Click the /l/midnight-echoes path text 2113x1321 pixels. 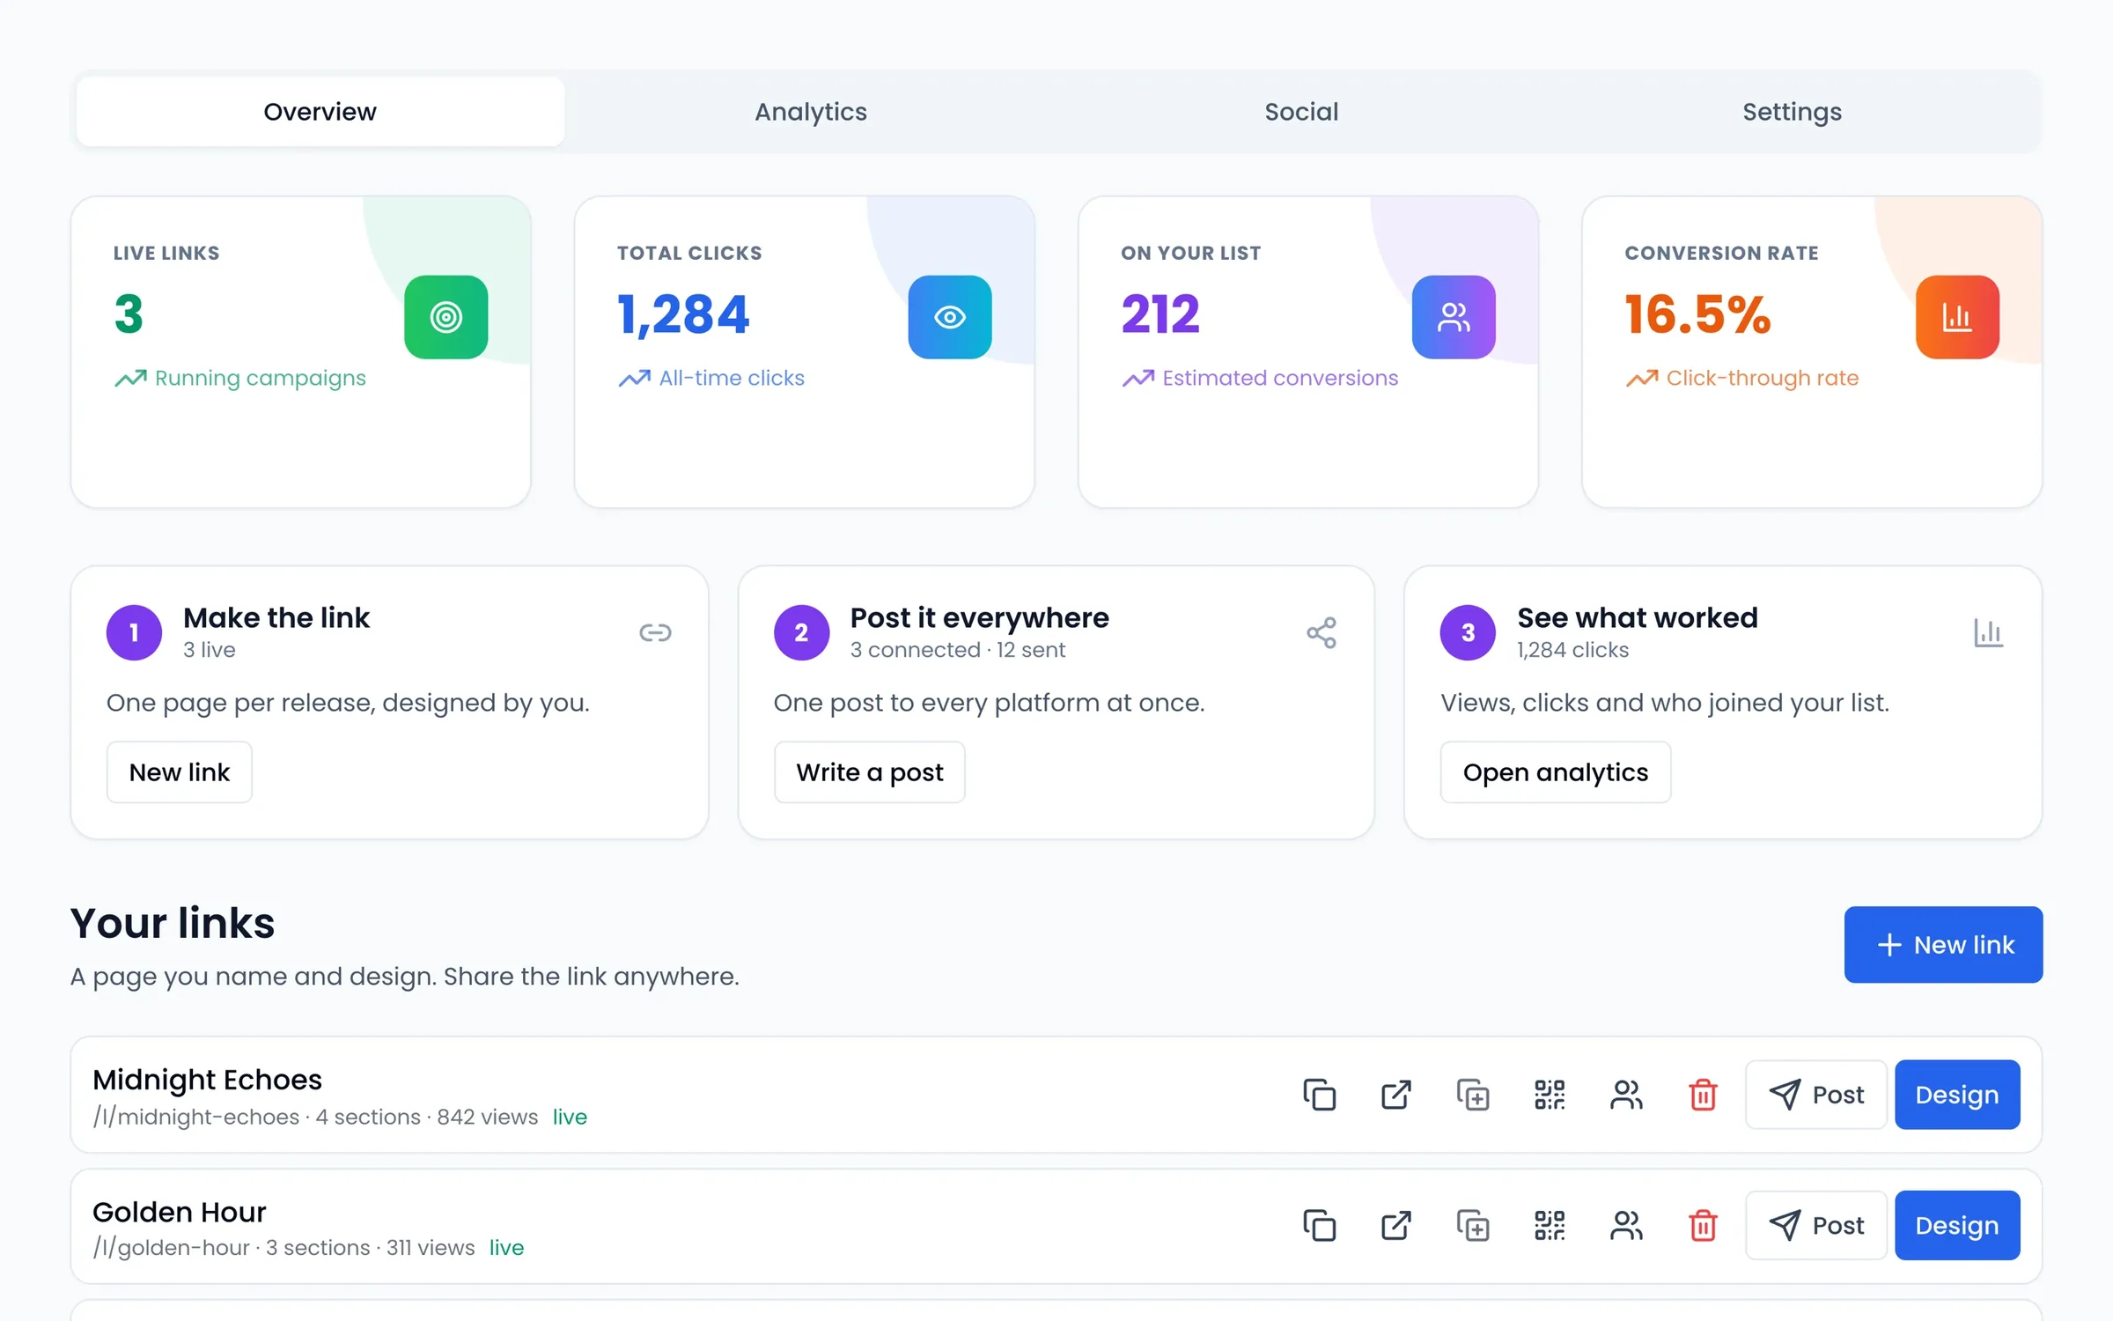(x=196, y=1117)
